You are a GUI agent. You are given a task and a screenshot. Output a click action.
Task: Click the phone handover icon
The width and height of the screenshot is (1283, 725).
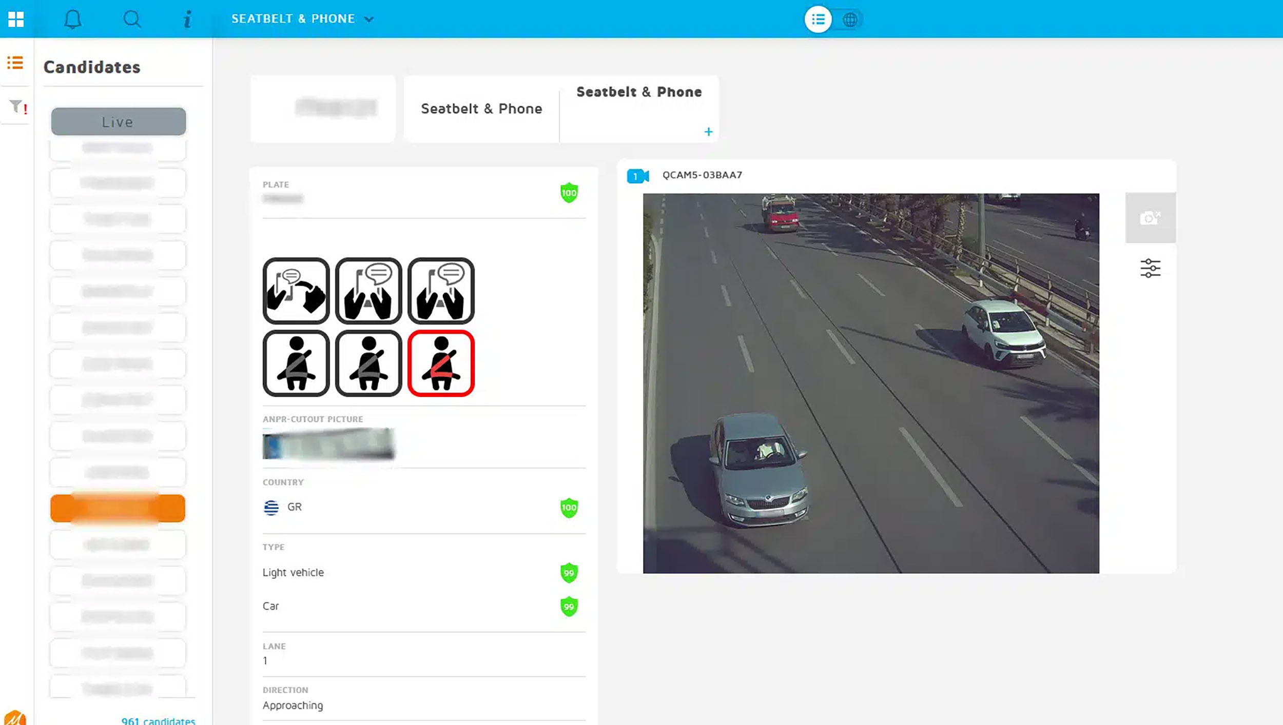coord(296,291)
